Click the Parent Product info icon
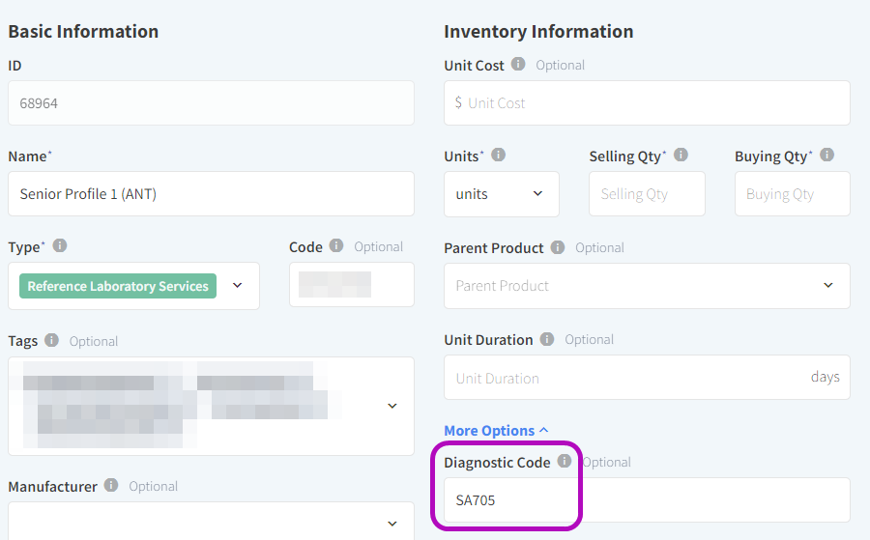 [x=558, y=247]
